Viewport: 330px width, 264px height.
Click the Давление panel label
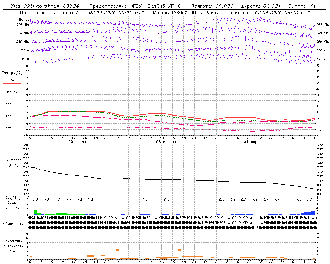click(x=13, y=159)
